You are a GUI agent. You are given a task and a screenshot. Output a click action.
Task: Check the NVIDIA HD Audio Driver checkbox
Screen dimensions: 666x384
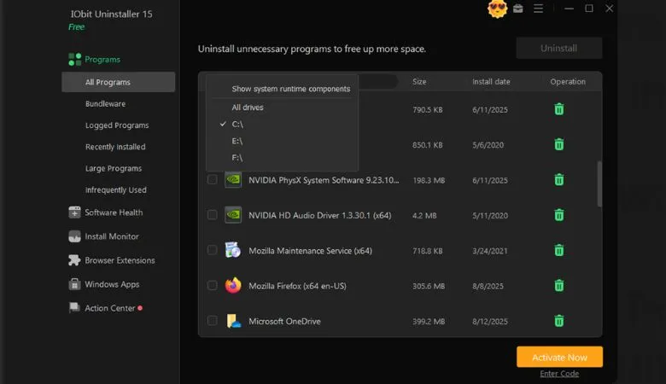pos(213,215)
